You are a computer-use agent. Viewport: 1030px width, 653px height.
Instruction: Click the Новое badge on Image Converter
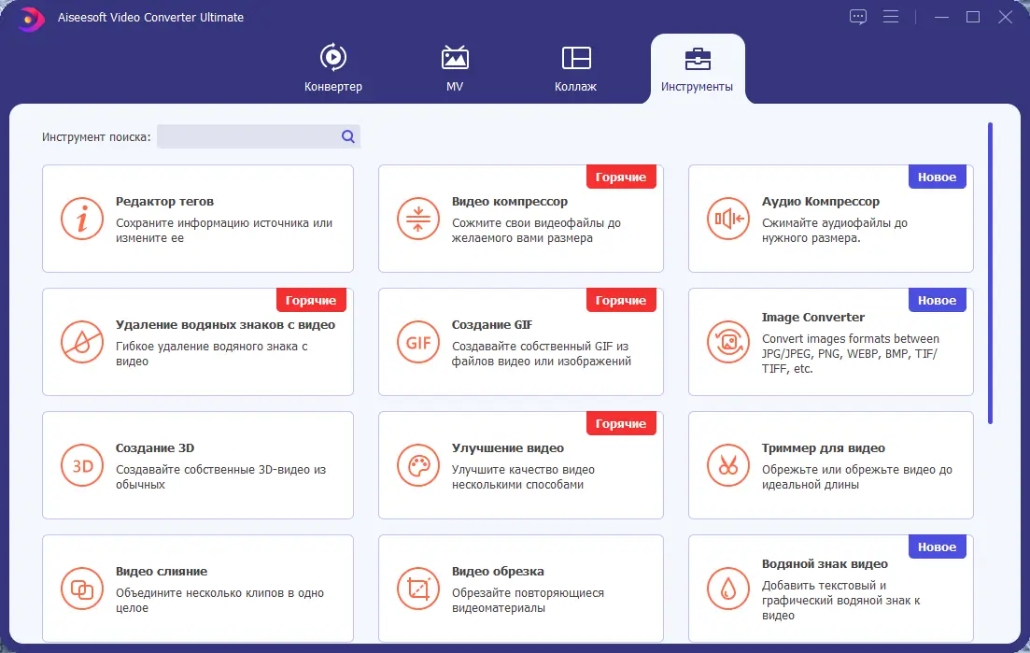[x=938, y=300]
